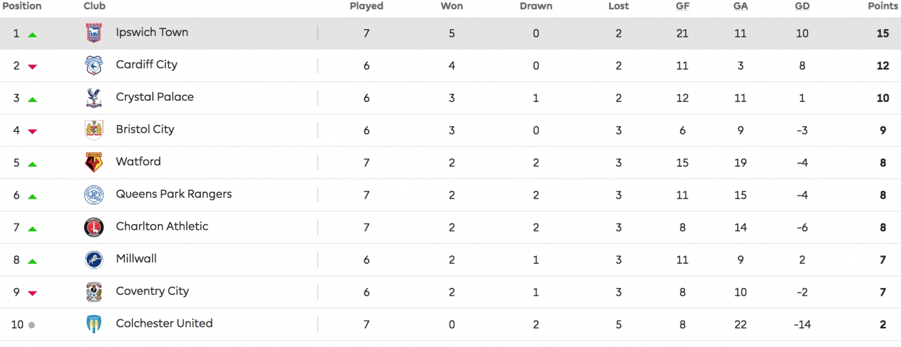Click the GD column header
The height and width of the screenshot is (347, 901).
(802, 6)
